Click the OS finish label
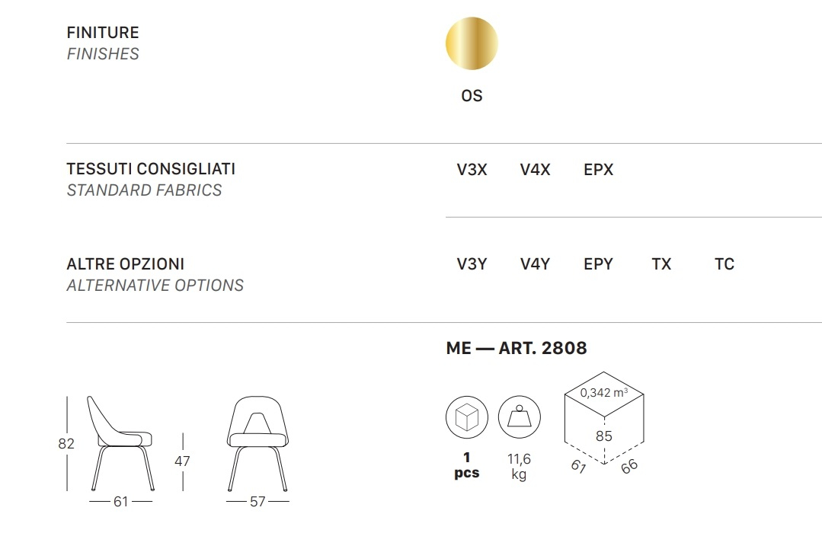 472,95
